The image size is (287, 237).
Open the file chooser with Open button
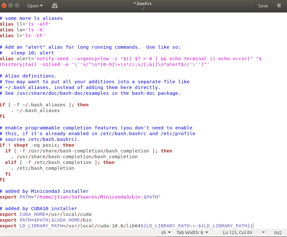tap(35, 6)
